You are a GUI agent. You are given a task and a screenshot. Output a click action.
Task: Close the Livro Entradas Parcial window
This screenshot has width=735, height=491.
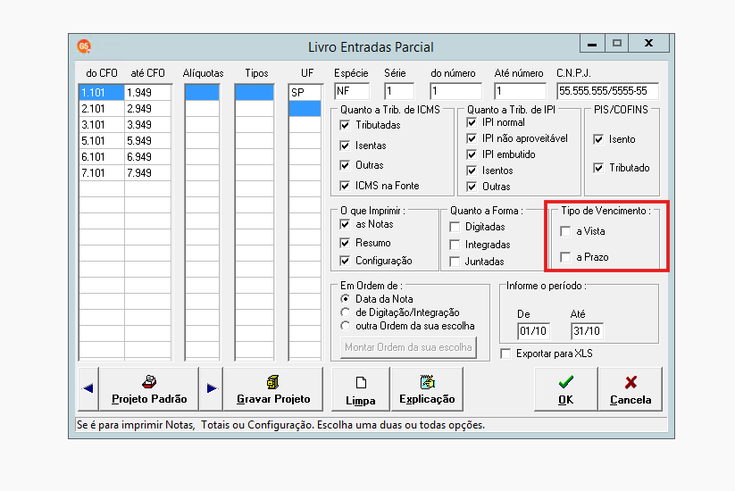(648, 43)
